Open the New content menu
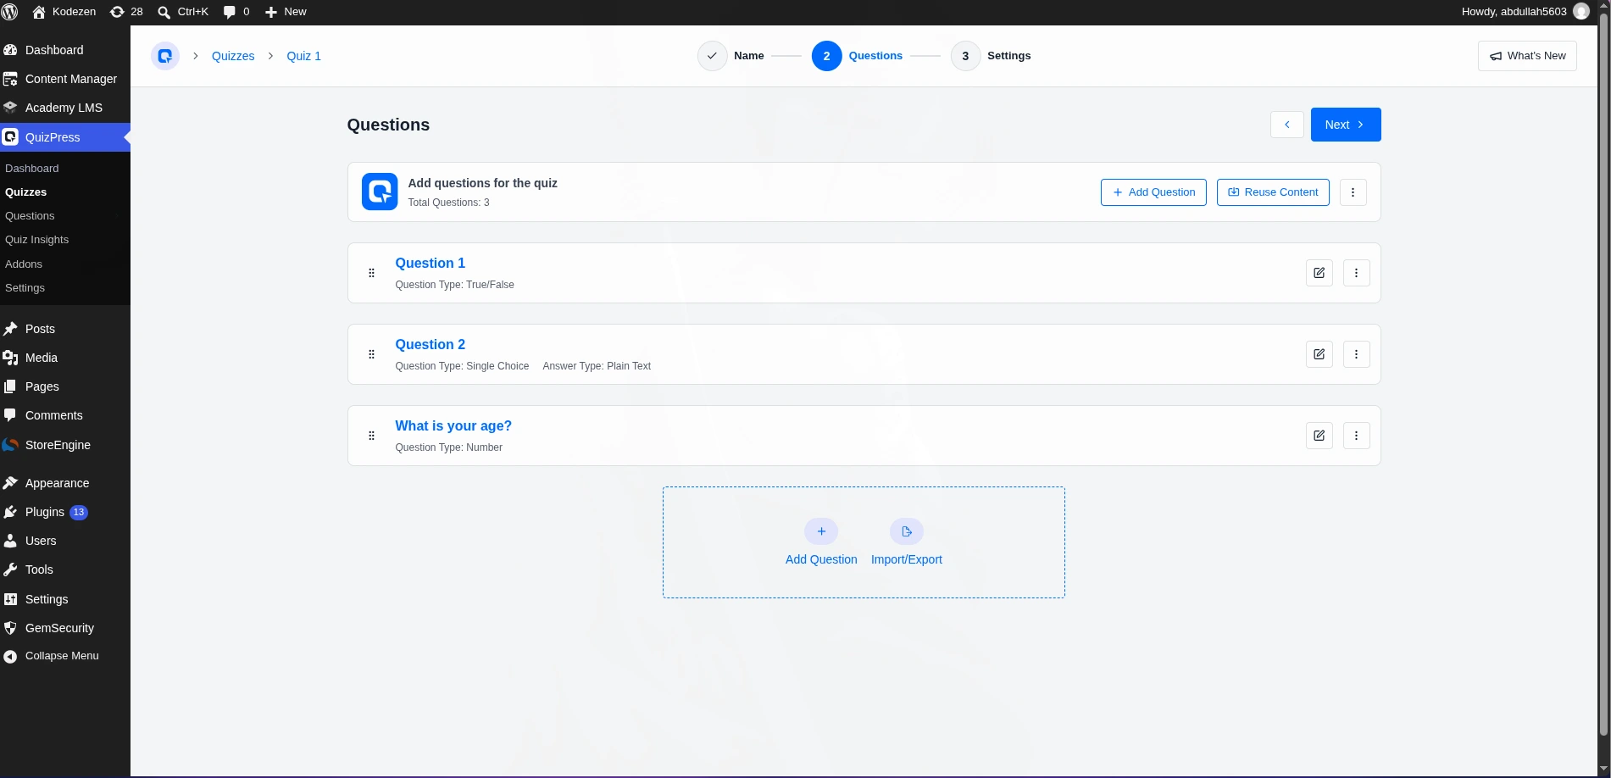Screen dimensions: 1611x778 pos(286,12)
